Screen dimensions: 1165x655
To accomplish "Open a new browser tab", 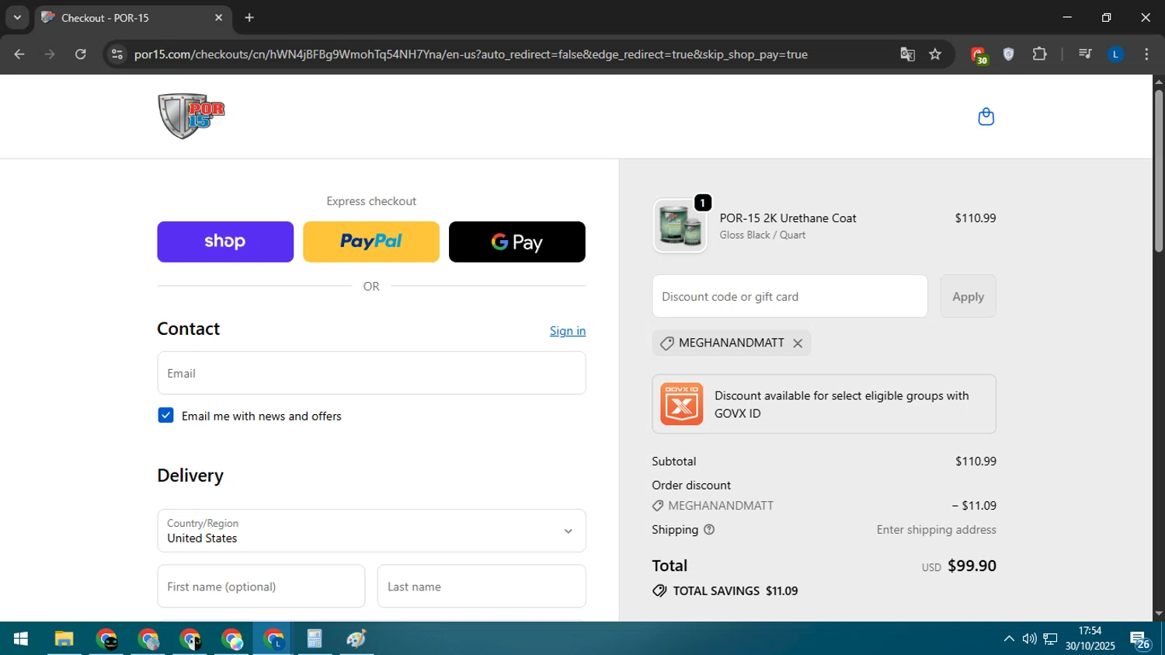I will pos(249,17).
